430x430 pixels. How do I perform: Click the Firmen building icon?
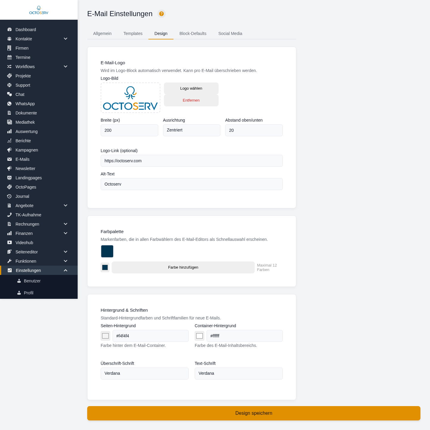point(10,48)
